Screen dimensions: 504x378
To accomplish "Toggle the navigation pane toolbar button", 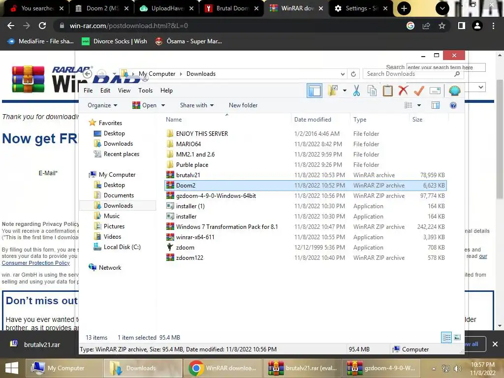I will (x=315, y=91).
